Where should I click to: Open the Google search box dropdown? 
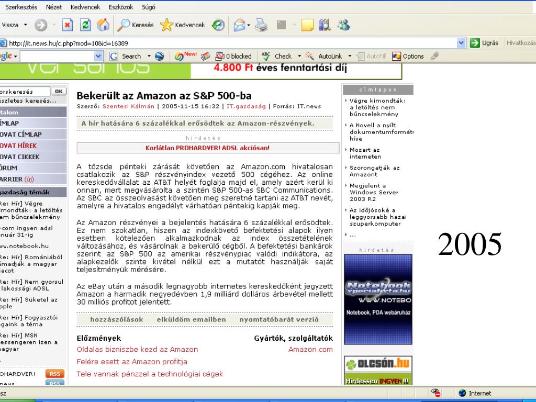pyautogui.click(x=98, y=56)
